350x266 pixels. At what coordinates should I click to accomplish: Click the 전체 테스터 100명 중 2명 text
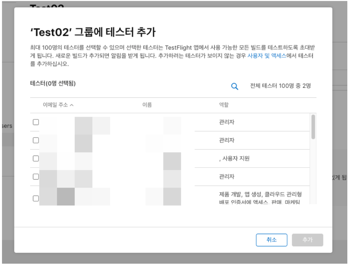click(x=280, y=86)
